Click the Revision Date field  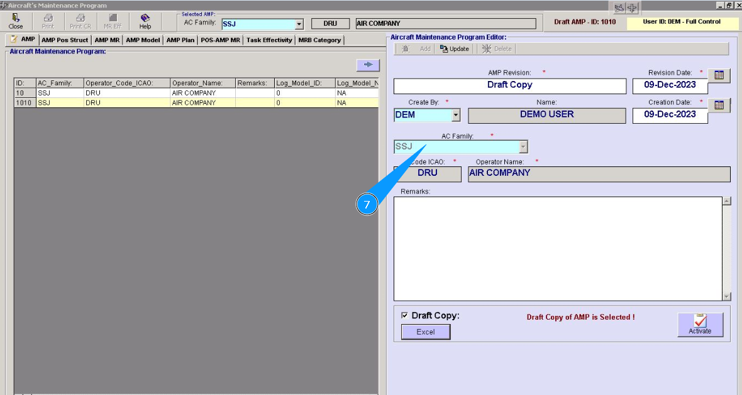[670, 86]
